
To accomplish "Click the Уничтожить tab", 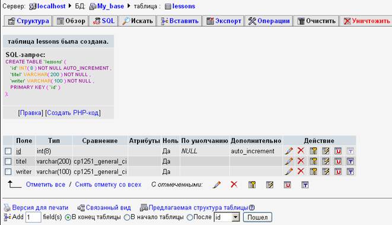I will tap(366, 21).
